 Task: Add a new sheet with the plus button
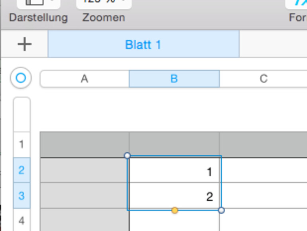24,44
